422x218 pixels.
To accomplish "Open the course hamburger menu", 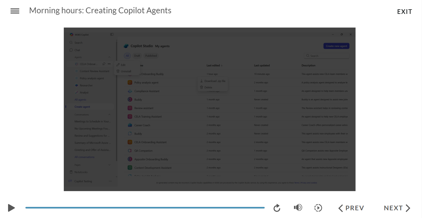I will (x=15, y=11).
